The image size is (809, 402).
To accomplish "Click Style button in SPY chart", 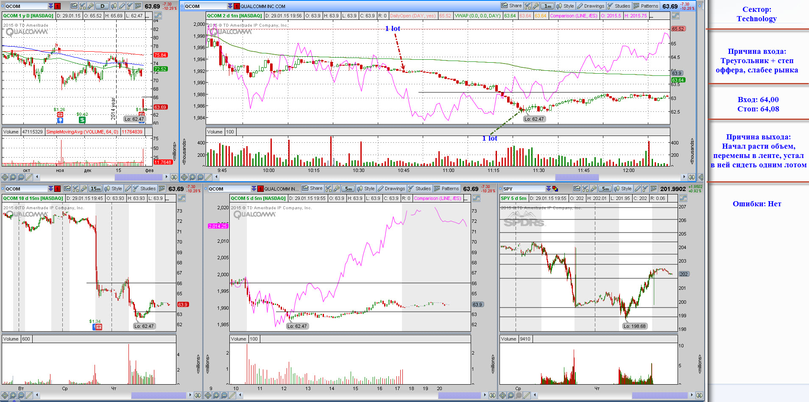I will point(623,189).
